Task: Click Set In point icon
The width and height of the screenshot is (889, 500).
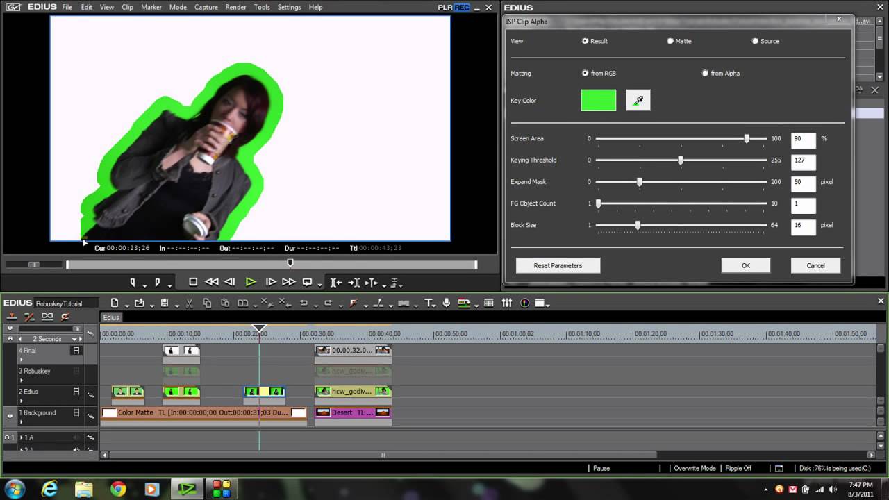Action: (133, 282)
